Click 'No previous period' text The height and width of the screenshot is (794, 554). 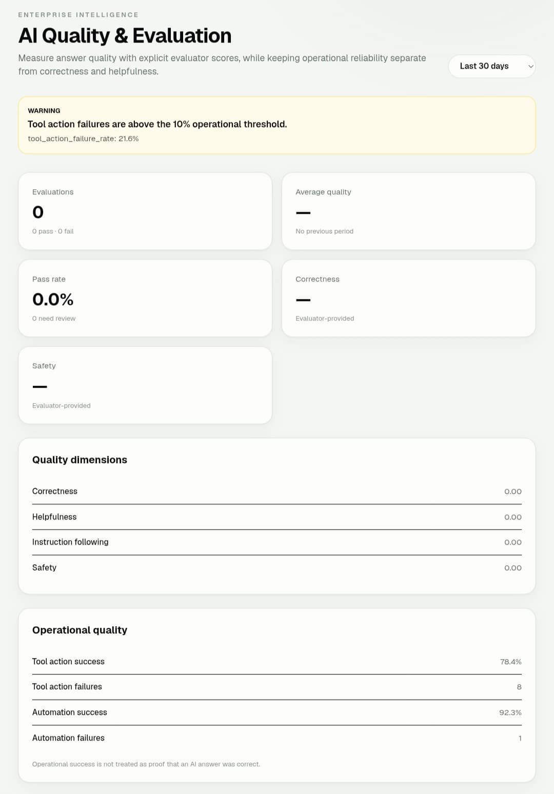[x=324, y=231]
